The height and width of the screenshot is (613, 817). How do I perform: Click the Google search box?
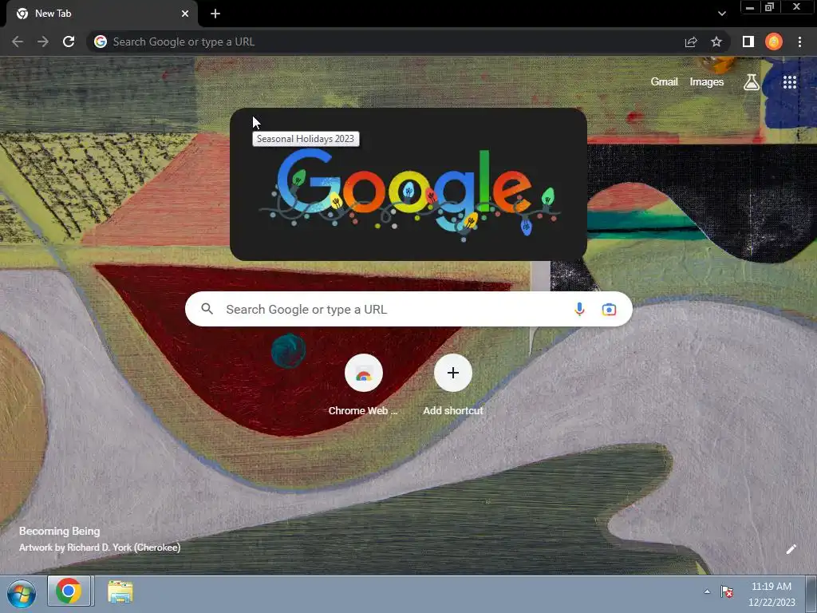click(408, 309)
